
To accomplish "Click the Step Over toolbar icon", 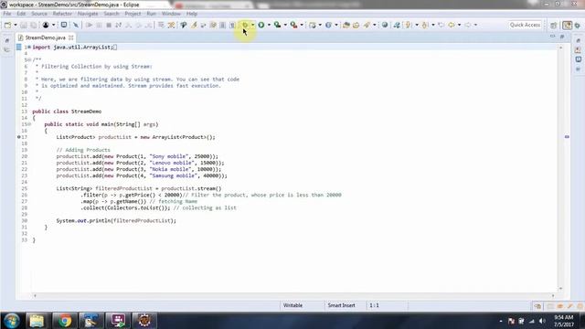I will pos(138,25).
